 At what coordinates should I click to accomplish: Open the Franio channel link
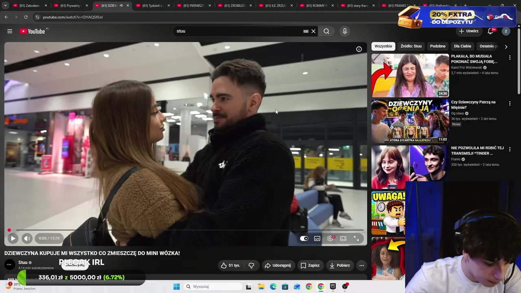[456, 159]
